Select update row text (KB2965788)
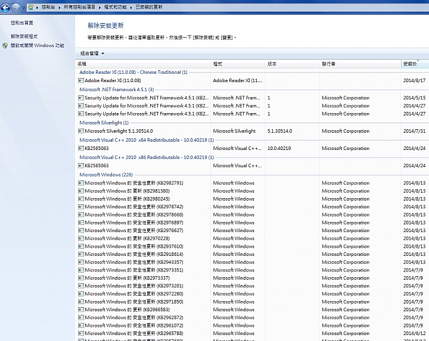Viewport: 429px width, 341px height. [x=134, y=333]
